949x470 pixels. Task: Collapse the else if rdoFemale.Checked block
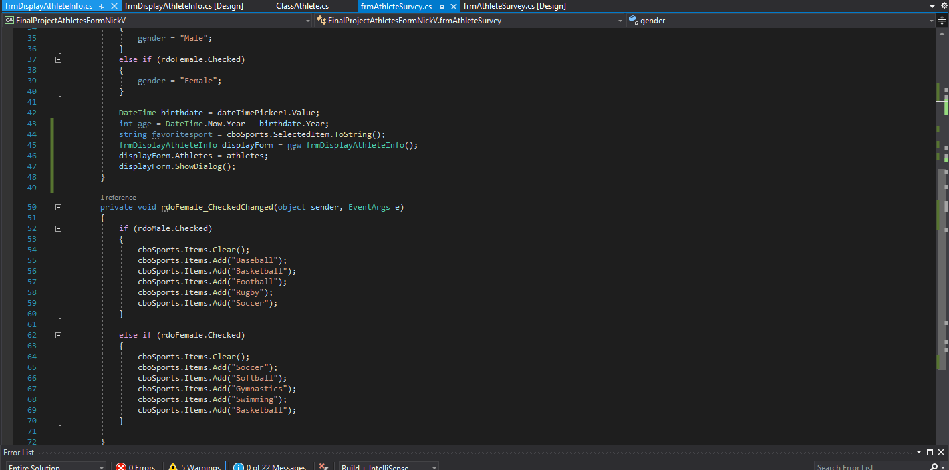pyautogui.click(x=58, y=335)
